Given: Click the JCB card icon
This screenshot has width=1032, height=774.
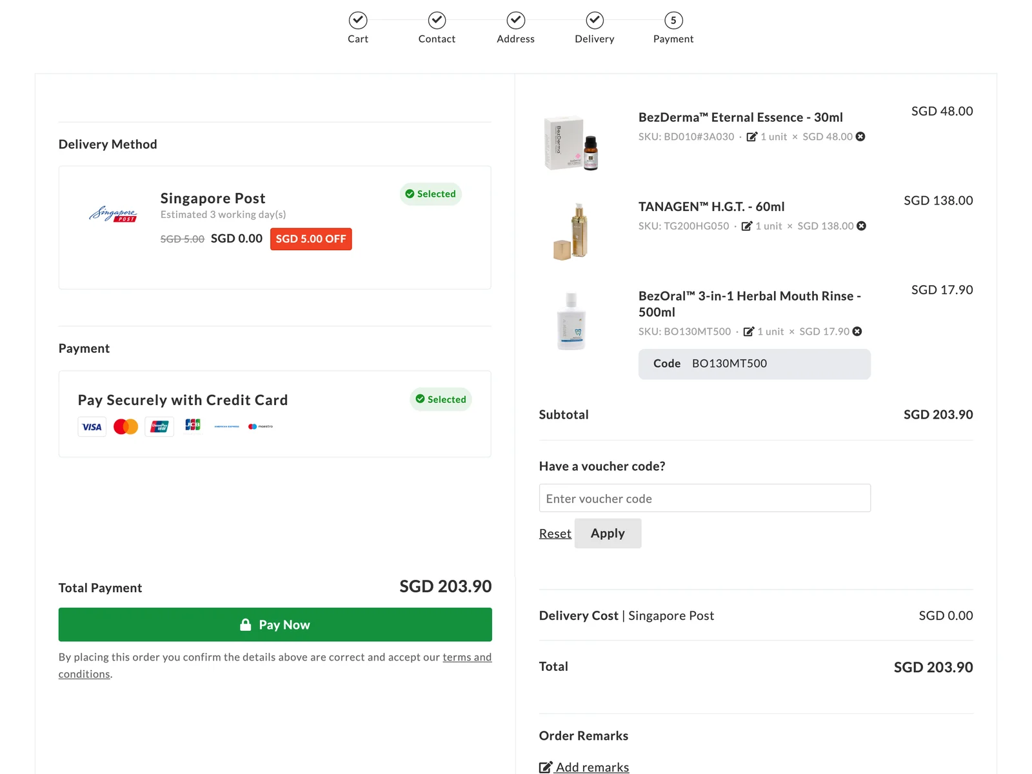Looking at the screenshot, I should coord(193,425).
